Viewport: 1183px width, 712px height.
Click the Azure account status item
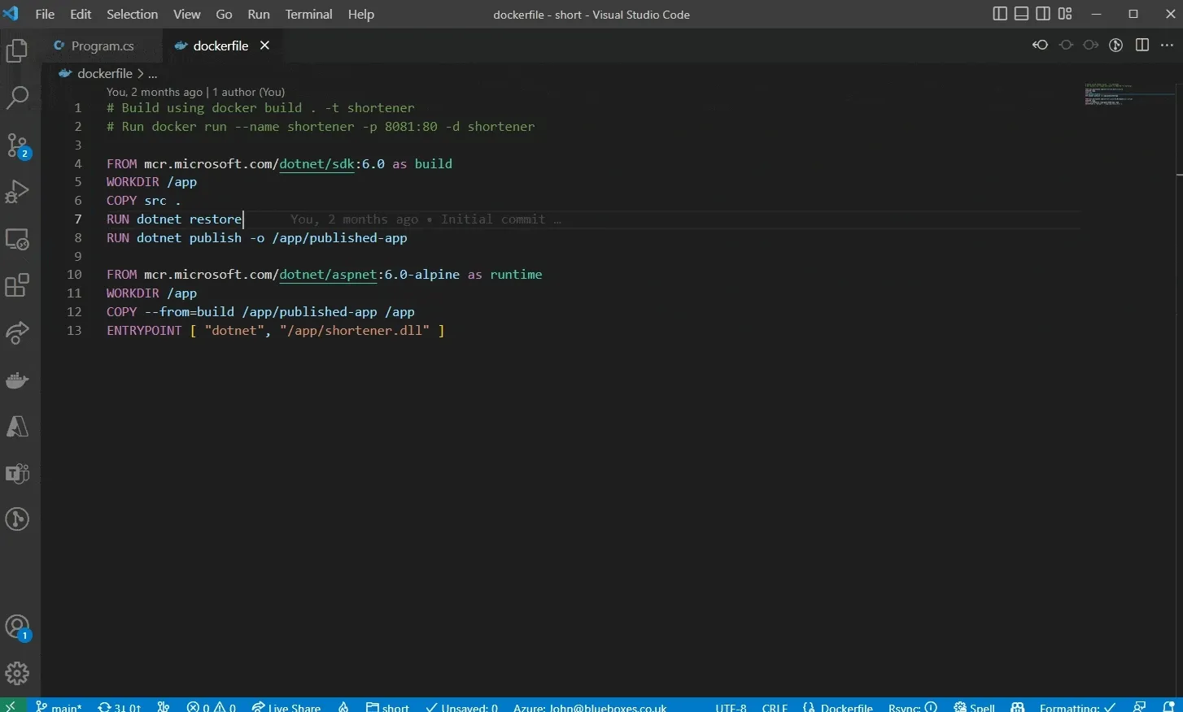click(590, 705)
